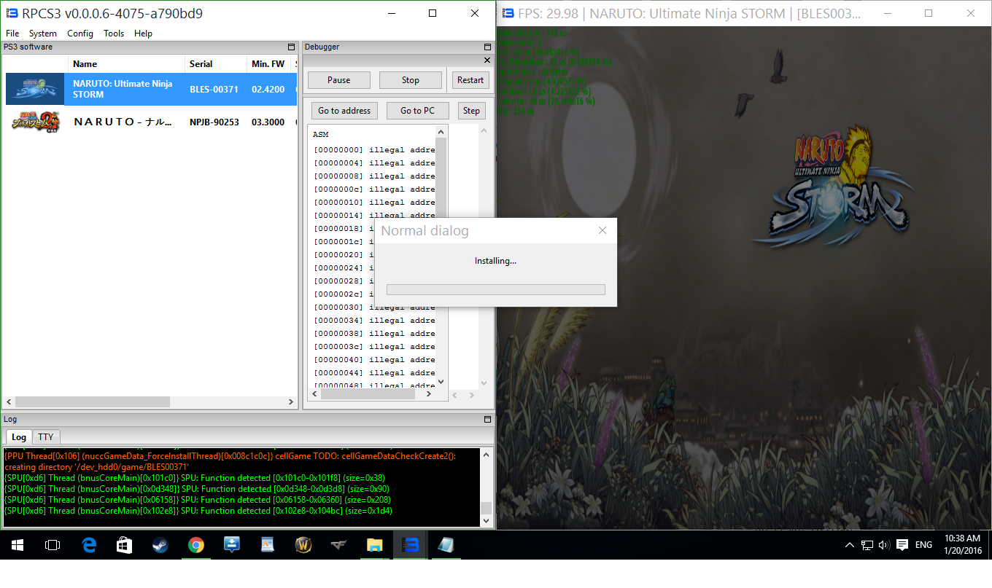
Task: Click the Go to PC button
Action: pyautogui.click(x=418, y=111)
